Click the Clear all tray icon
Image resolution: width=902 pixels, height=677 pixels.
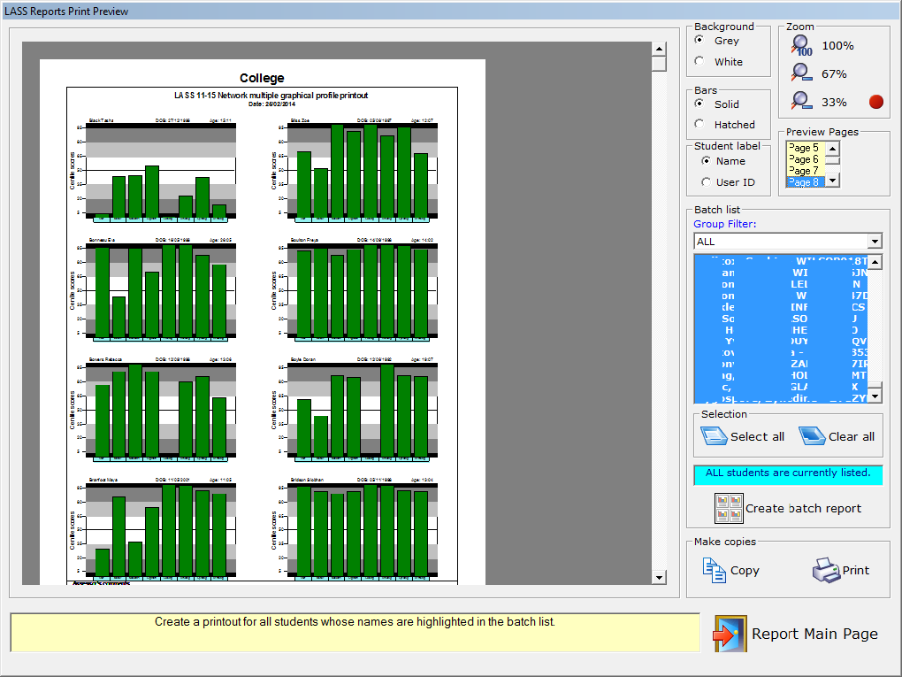coord(813,435)
